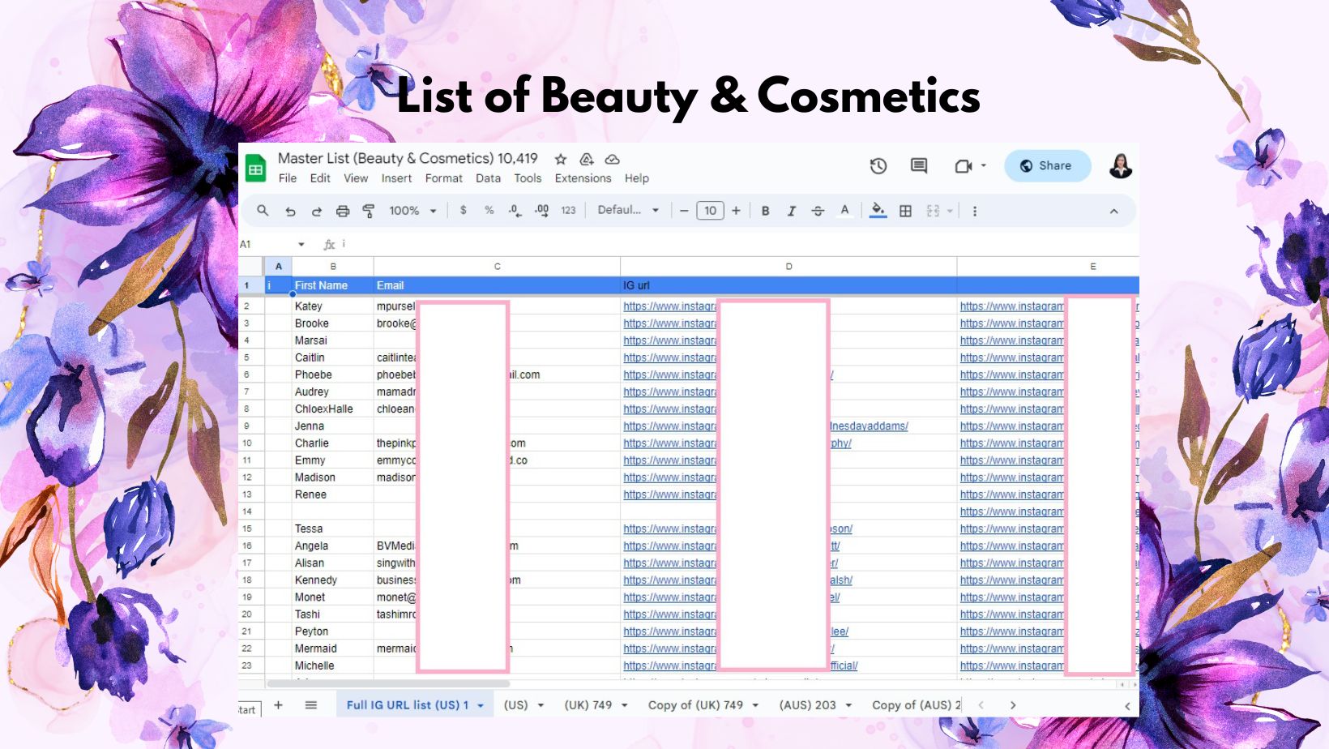Open Katey's Instagram link in column D
1329x749 pixels.
(669, 306)
